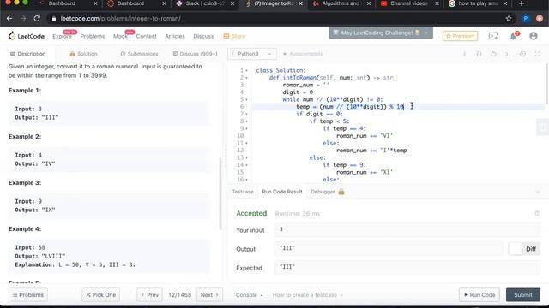Click the Your input value field
The image size is (549, 308).
tap(407, 229)
